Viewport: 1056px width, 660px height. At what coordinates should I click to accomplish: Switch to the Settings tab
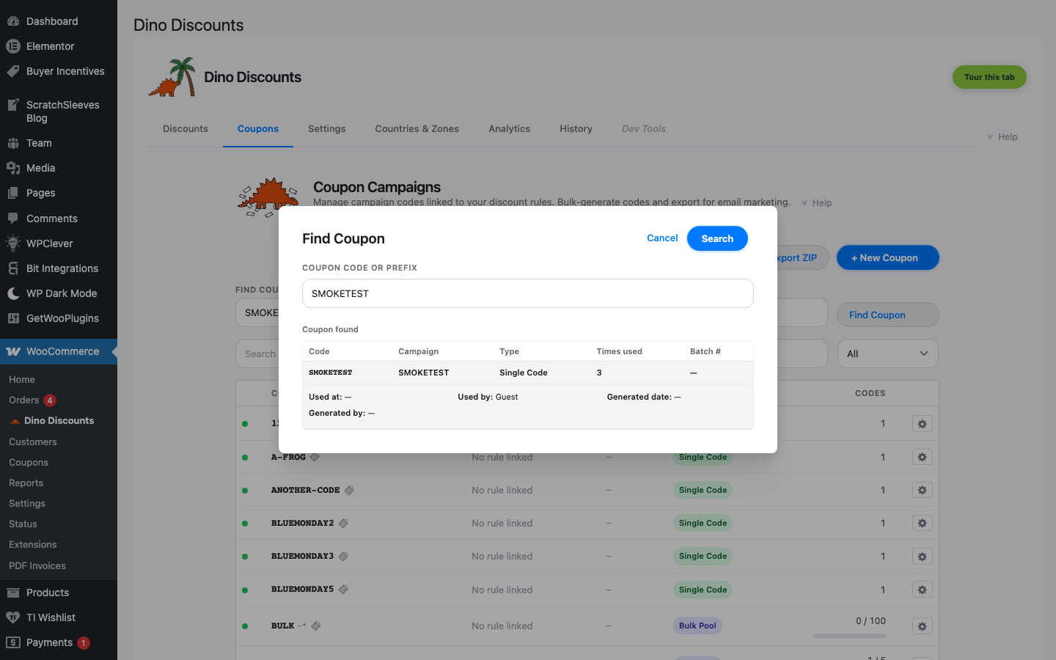[x=326, y=129]
